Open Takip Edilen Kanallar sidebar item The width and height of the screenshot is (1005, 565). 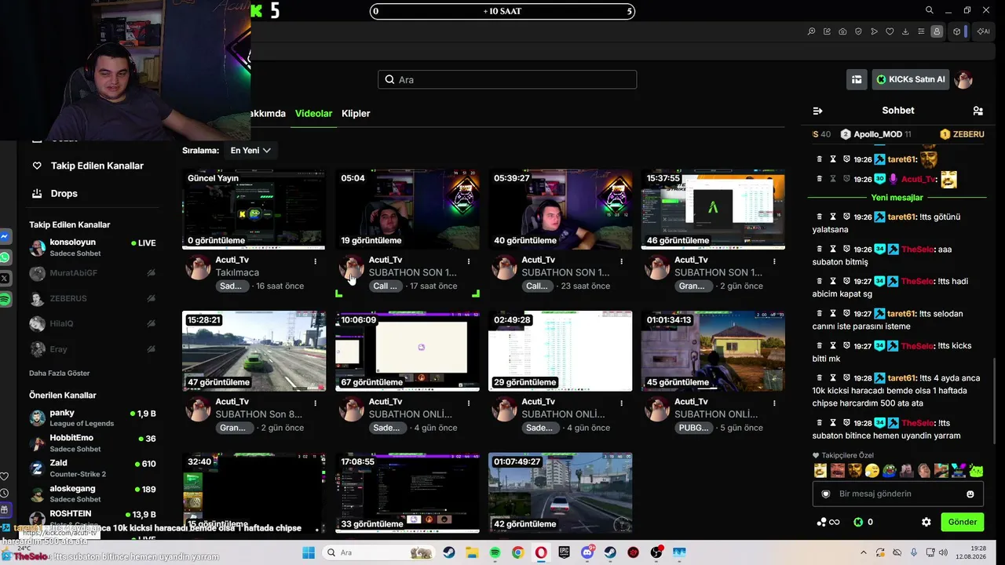point(88,166)
